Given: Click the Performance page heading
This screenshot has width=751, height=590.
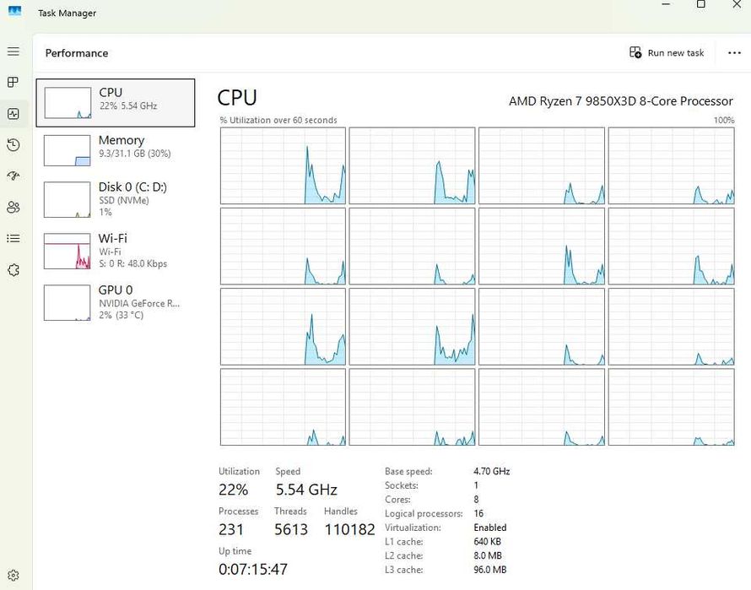Looking at the screenshot, I should tap(77, 52).
